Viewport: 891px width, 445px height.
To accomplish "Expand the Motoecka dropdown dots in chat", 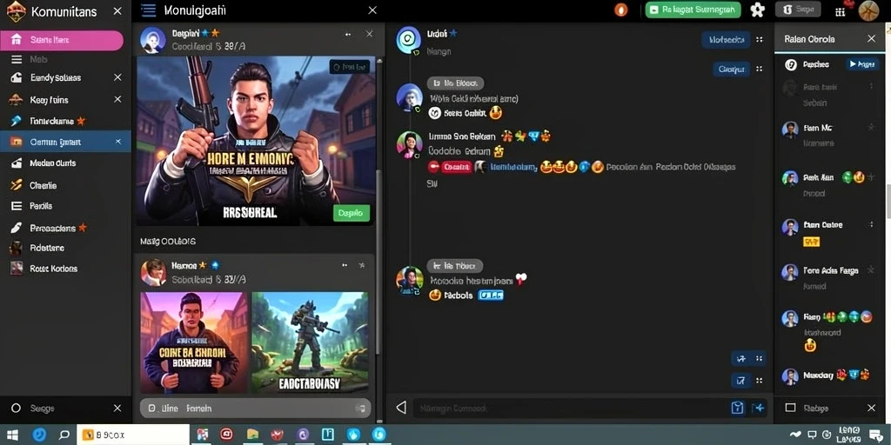I will click(x=759, y=40).
